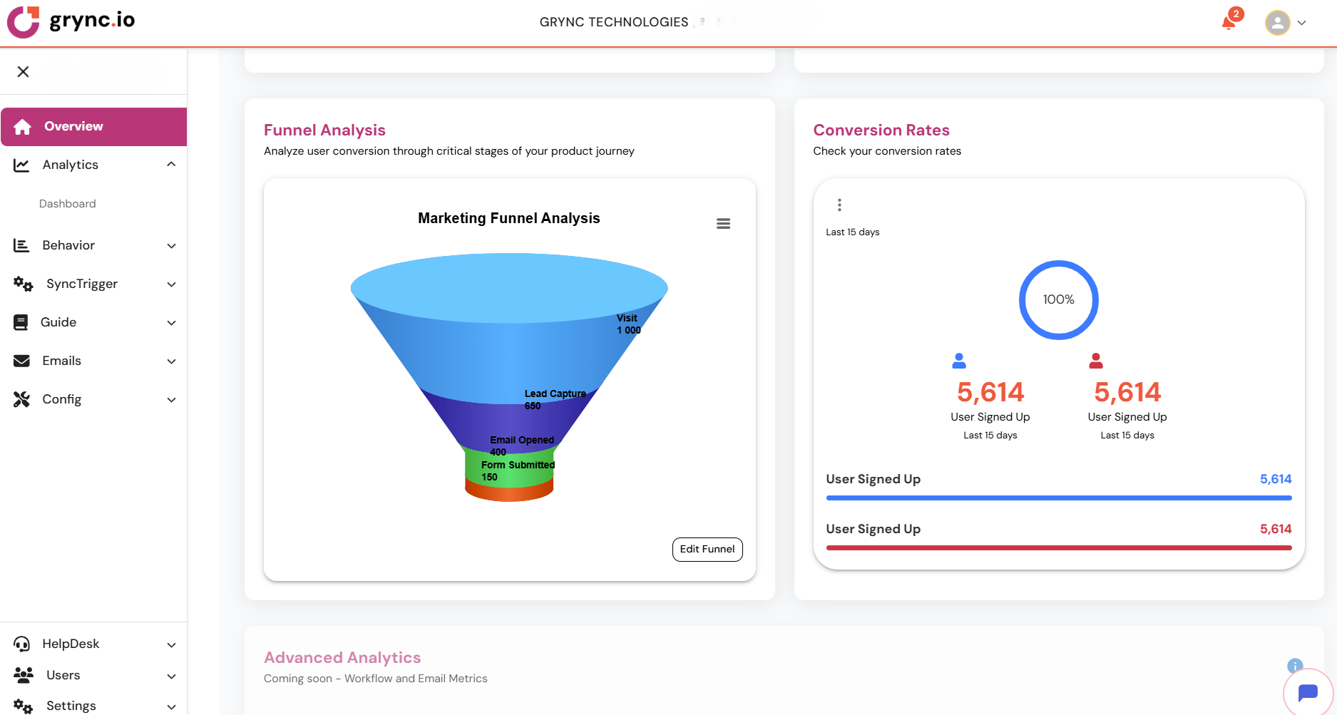The width and height of the screenshot is (1337, 715).
Task: Open the chat support bubble
Action: pyautogui.click(x=1308, y=692)
